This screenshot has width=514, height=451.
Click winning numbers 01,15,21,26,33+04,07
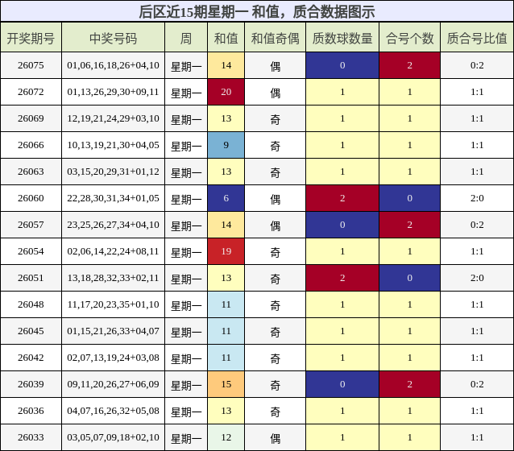click(113, 331)
